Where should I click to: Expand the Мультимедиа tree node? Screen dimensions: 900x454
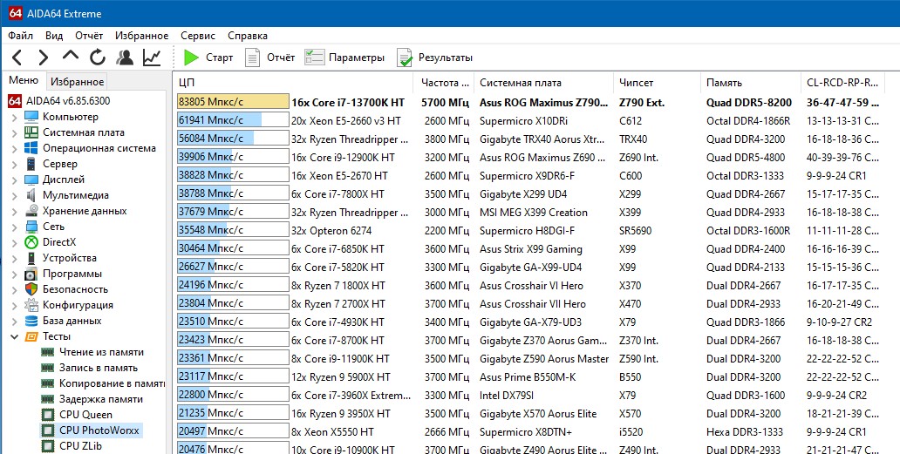click(x=14, y=195)
